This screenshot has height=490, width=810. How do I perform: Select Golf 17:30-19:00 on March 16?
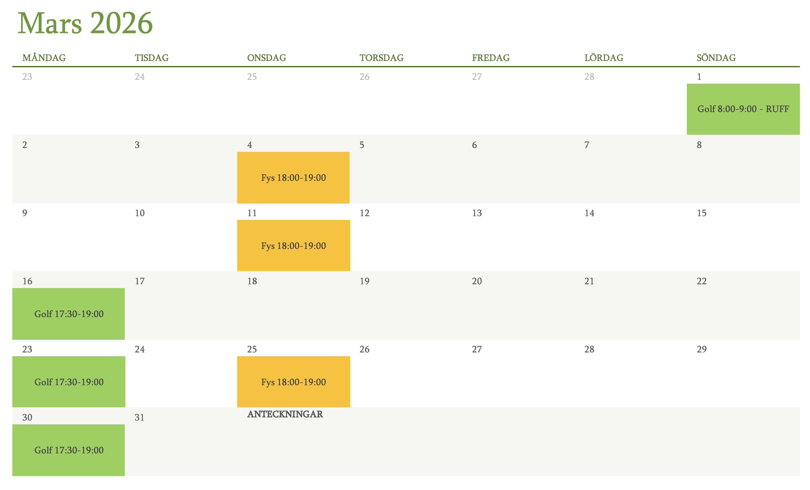69,314
